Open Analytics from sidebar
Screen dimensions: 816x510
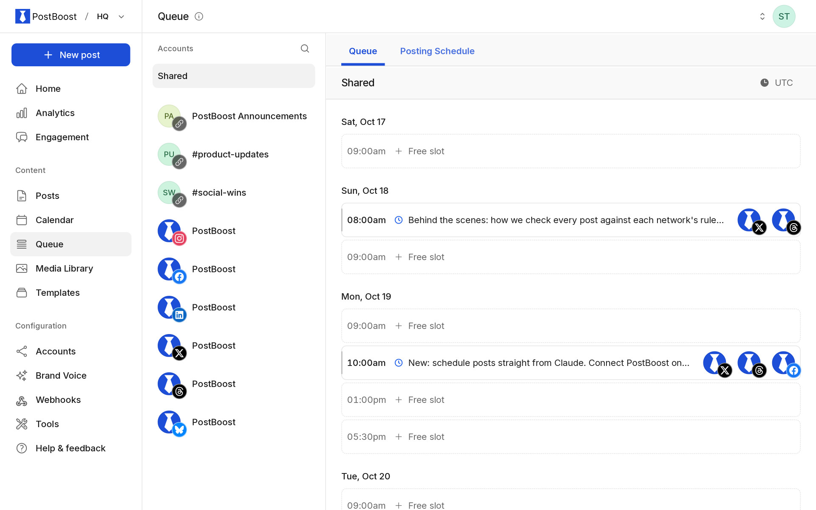(71, 113)
